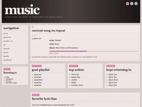Click the purple sparkle circle icon
The image size is (142, 107).
point(136,3)
